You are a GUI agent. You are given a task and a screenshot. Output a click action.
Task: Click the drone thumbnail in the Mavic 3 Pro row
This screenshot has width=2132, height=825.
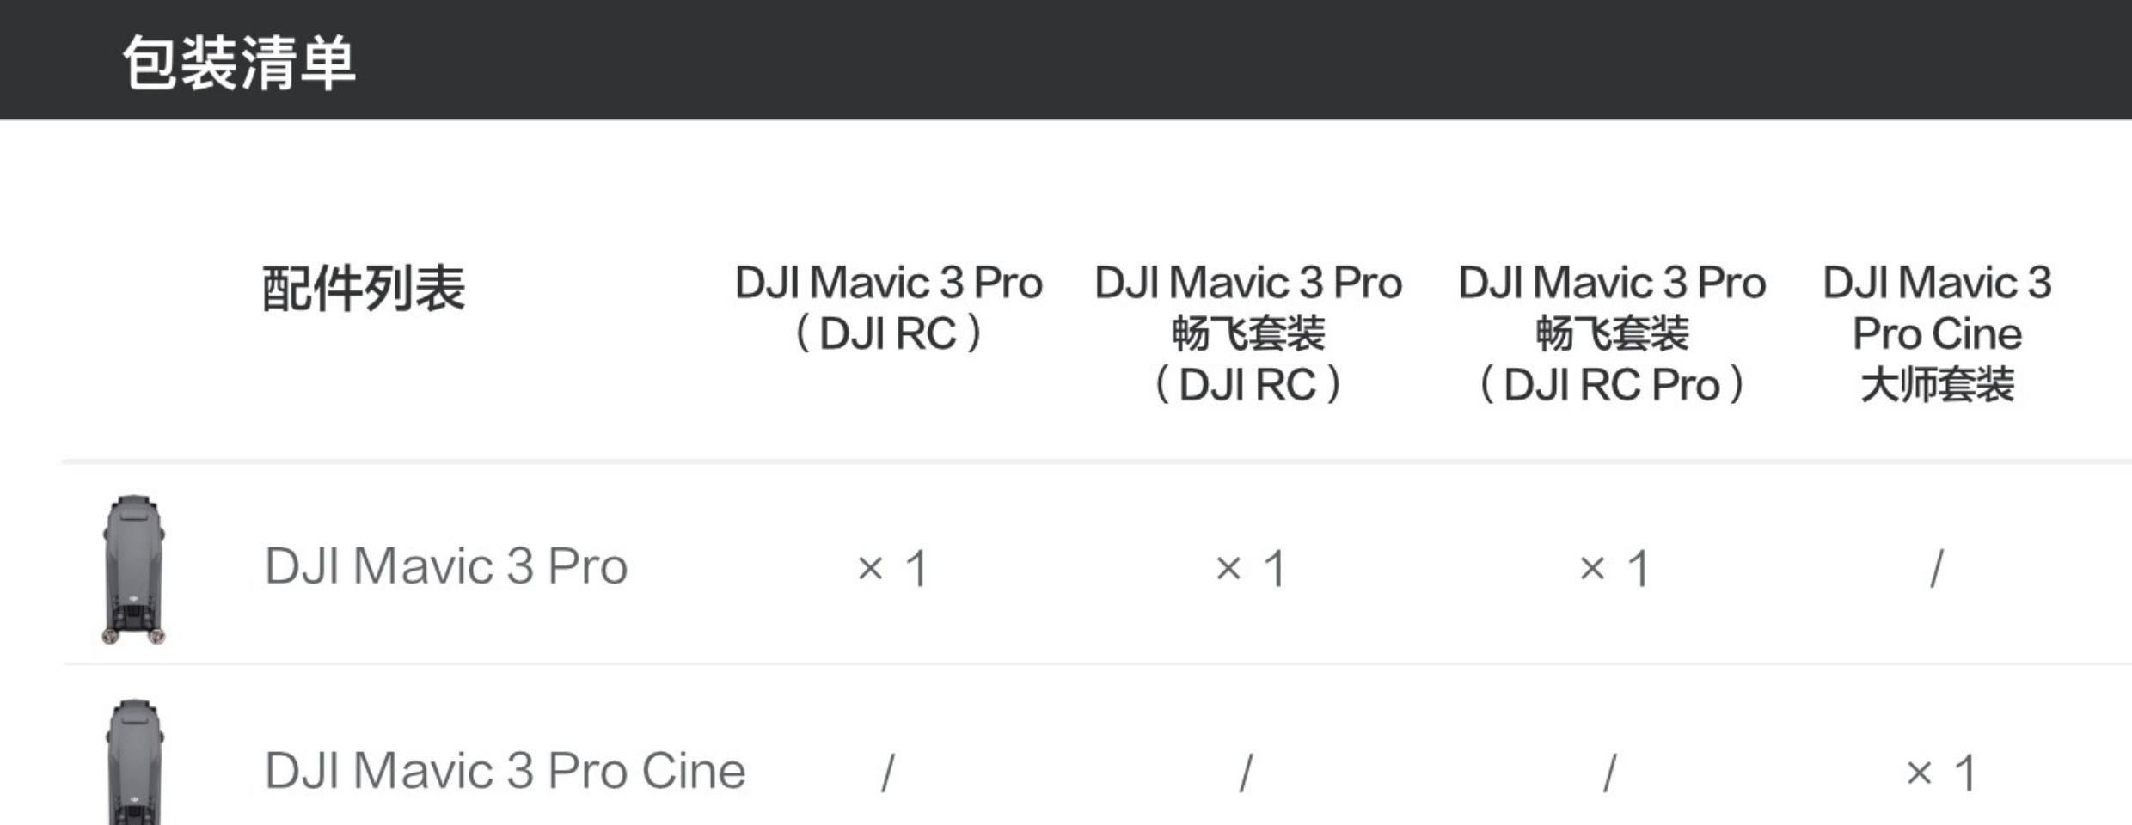pyautogui.click(x=134, y=569)
